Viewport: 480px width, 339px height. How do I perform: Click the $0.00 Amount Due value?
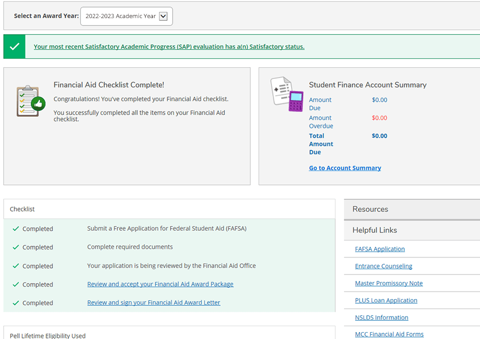point(379,100)
